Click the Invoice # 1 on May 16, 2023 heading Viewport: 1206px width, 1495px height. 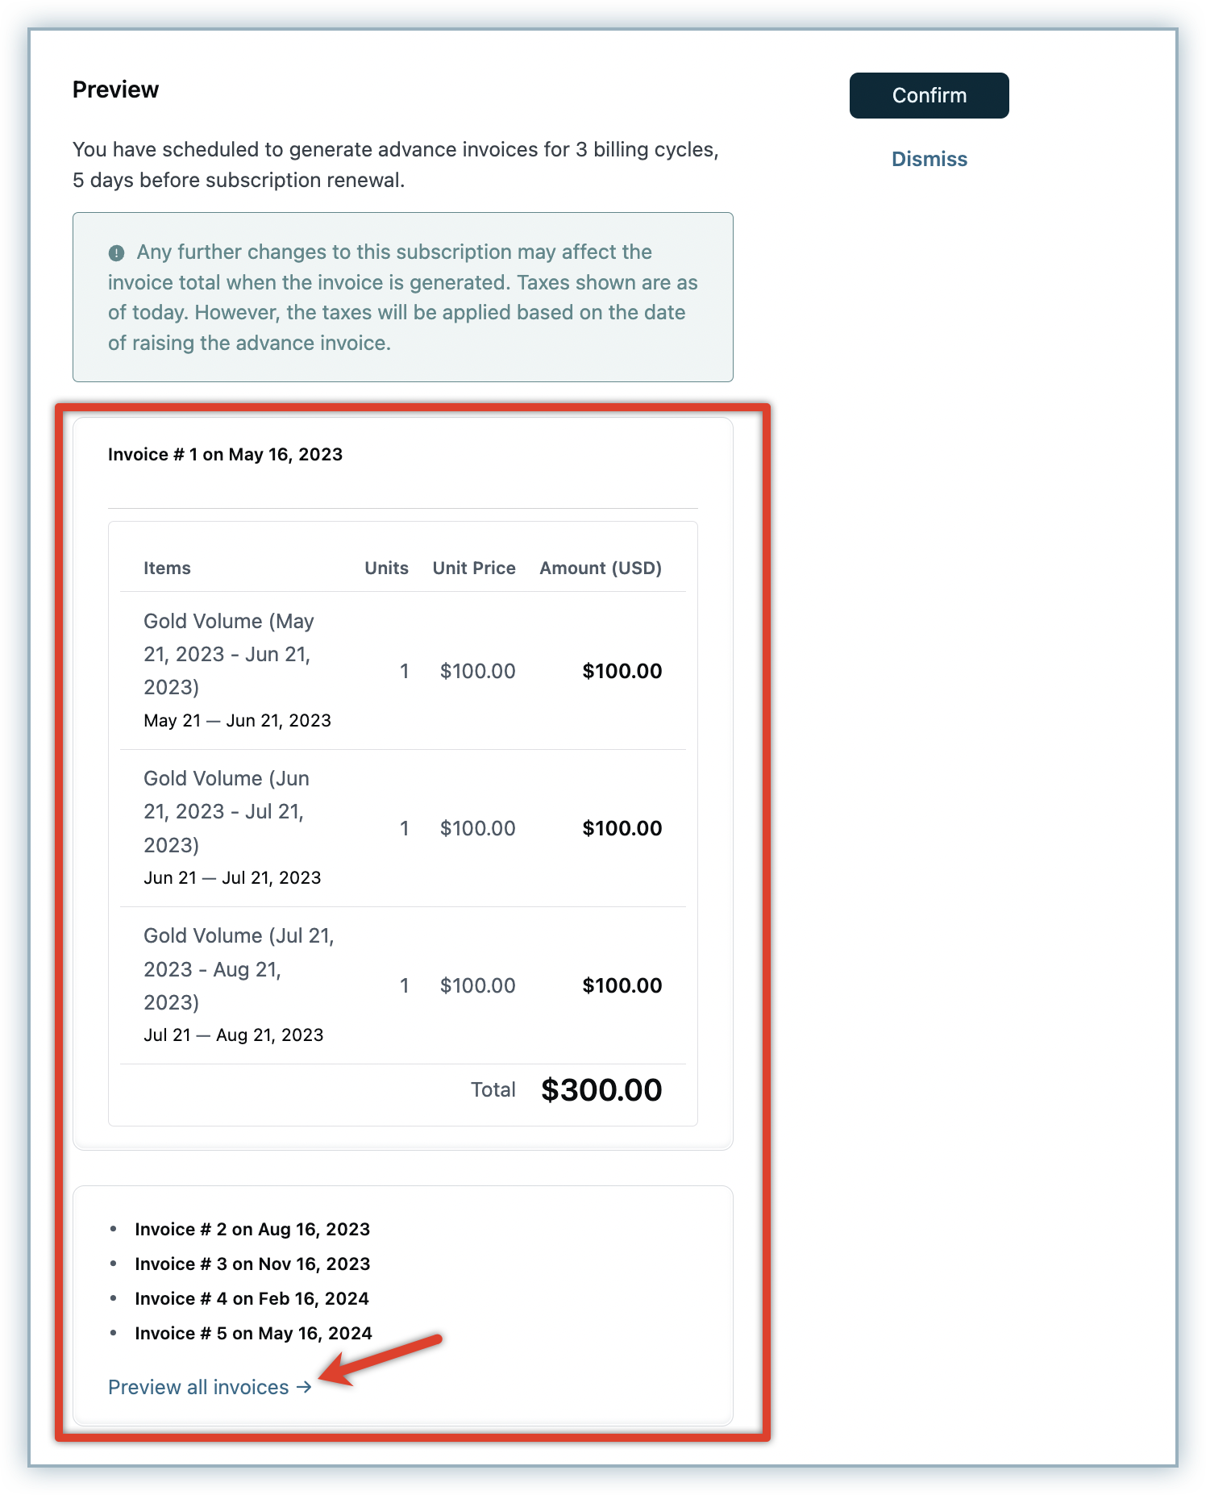pyautogui.click(x=225, y=455)
